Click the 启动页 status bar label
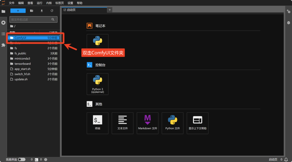This screenshot has width=292, height=162. click(273, 160)
